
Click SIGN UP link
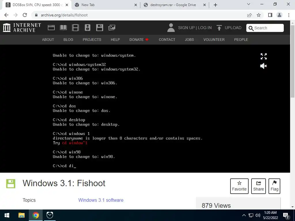coord(186,28)
